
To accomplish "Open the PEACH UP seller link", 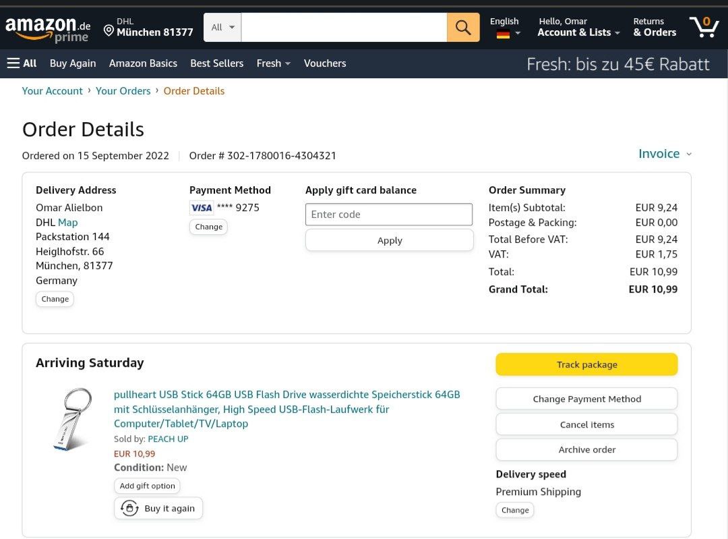I will [x=168, y=439].
